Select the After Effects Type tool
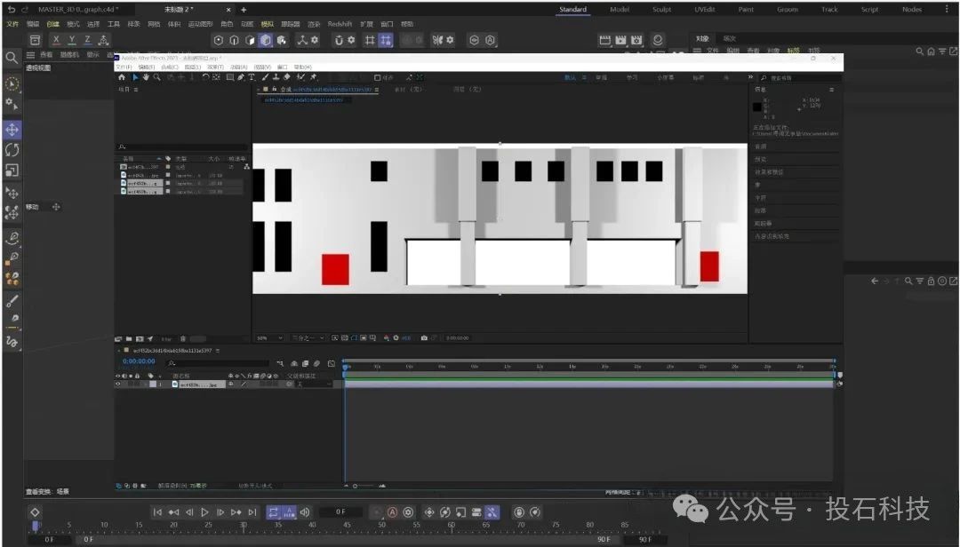 [252, 77]
